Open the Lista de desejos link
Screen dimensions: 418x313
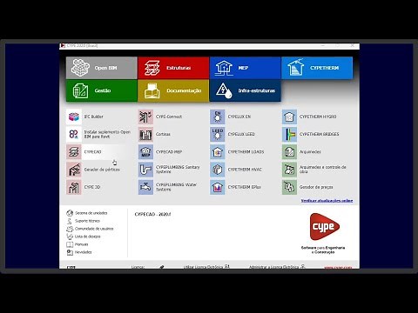click(x=84, y=236)
